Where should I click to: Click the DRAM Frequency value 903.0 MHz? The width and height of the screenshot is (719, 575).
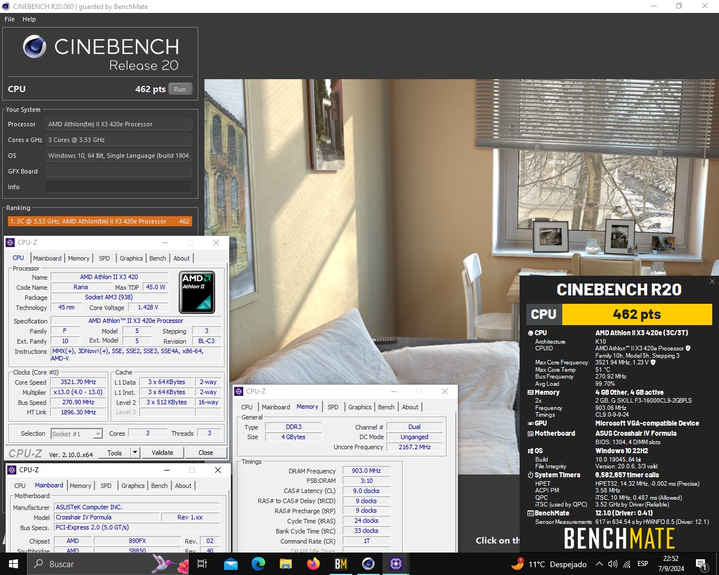366,471
